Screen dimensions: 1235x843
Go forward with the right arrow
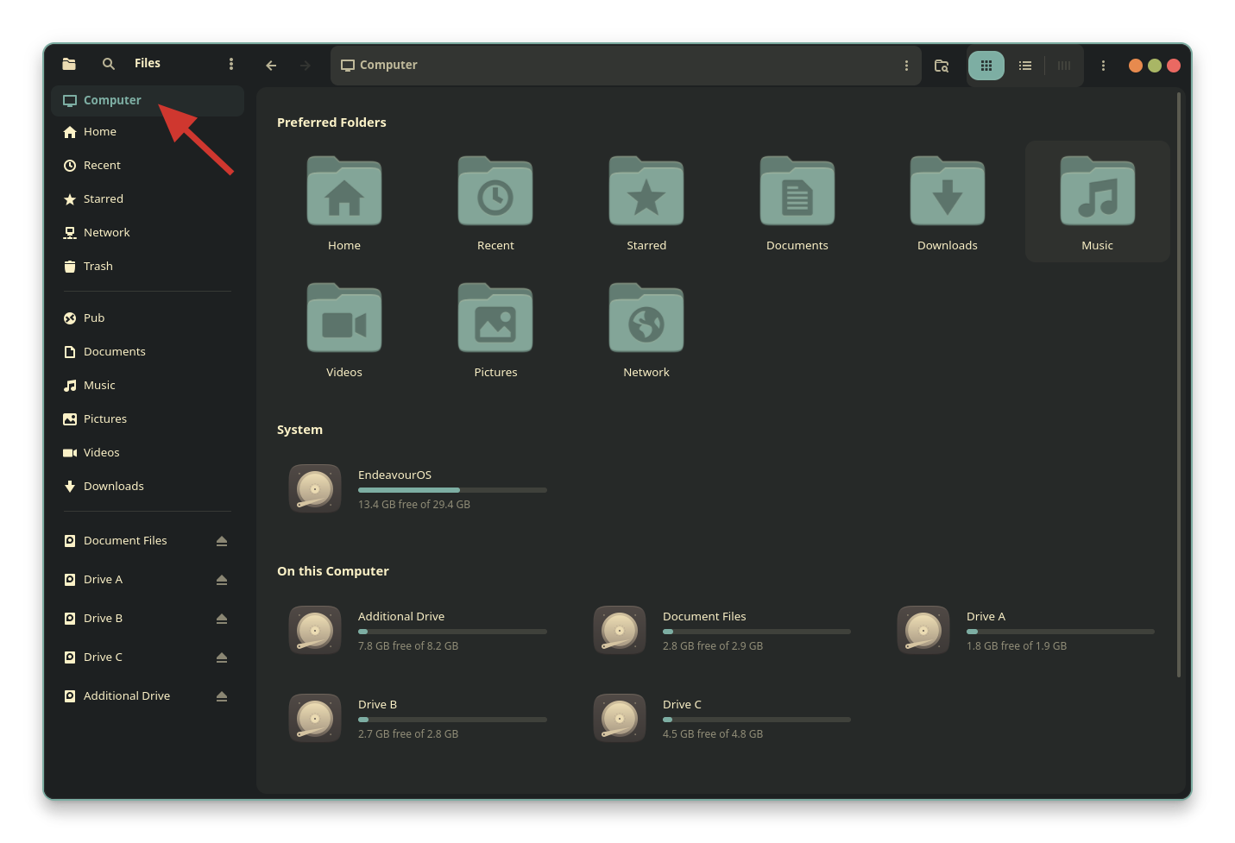coord(305,66)
